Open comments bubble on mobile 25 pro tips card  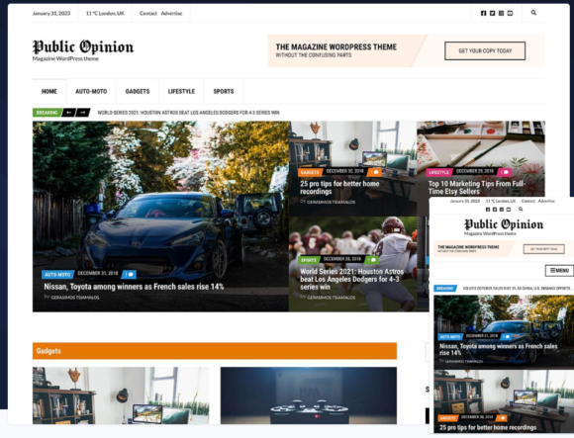502,417
